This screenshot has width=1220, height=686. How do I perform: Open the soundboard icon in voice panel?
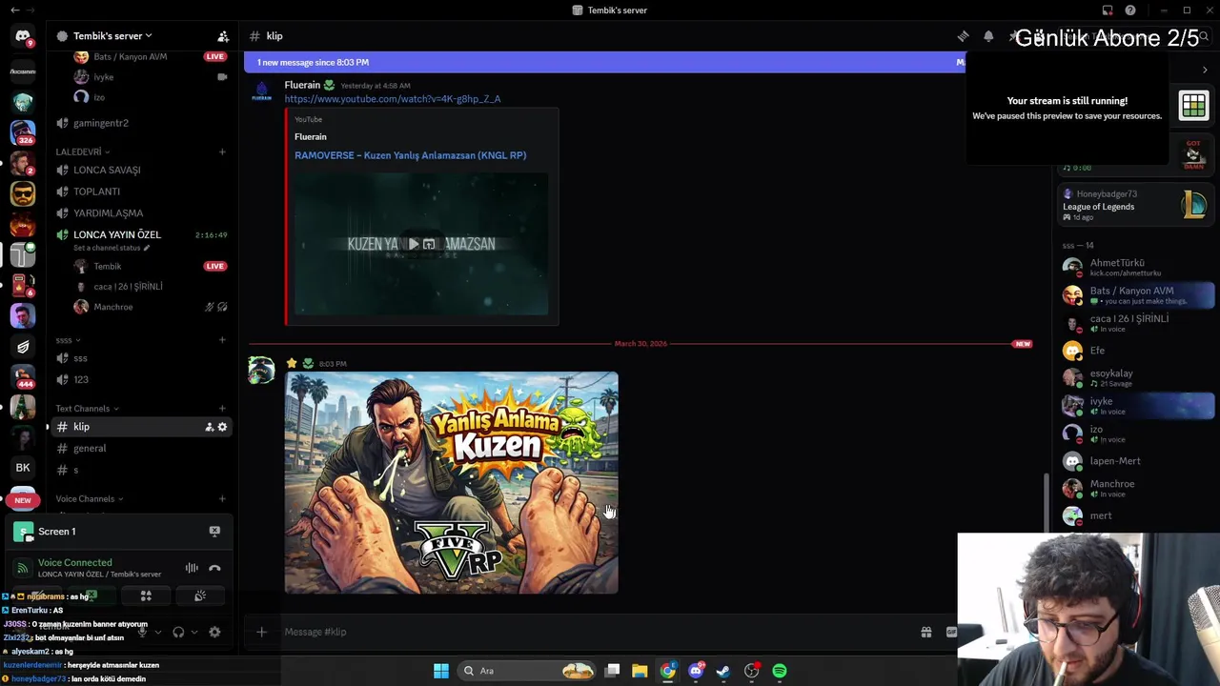click(200, 595)
